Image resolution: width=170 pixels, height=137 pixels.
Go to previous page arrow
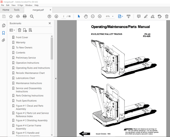pyautogui.click(x=49, y=17)
